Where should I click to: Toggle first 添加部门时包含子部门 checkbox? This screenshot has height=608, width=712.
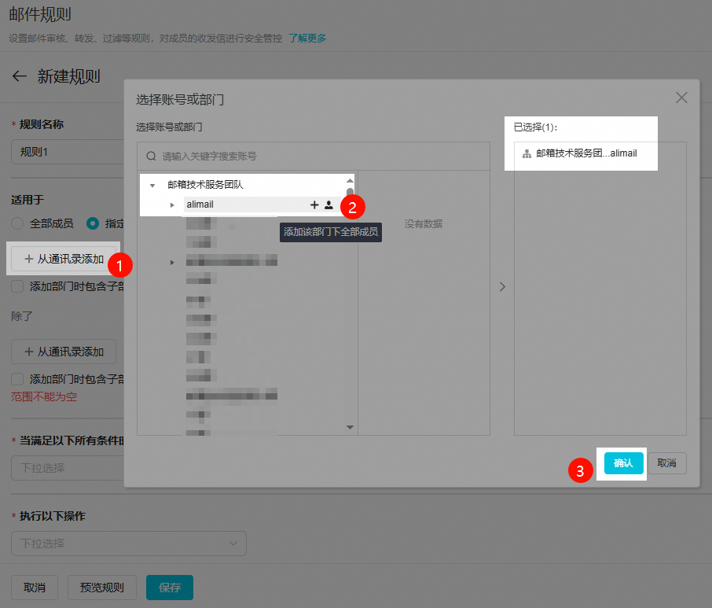coord(18,286)
